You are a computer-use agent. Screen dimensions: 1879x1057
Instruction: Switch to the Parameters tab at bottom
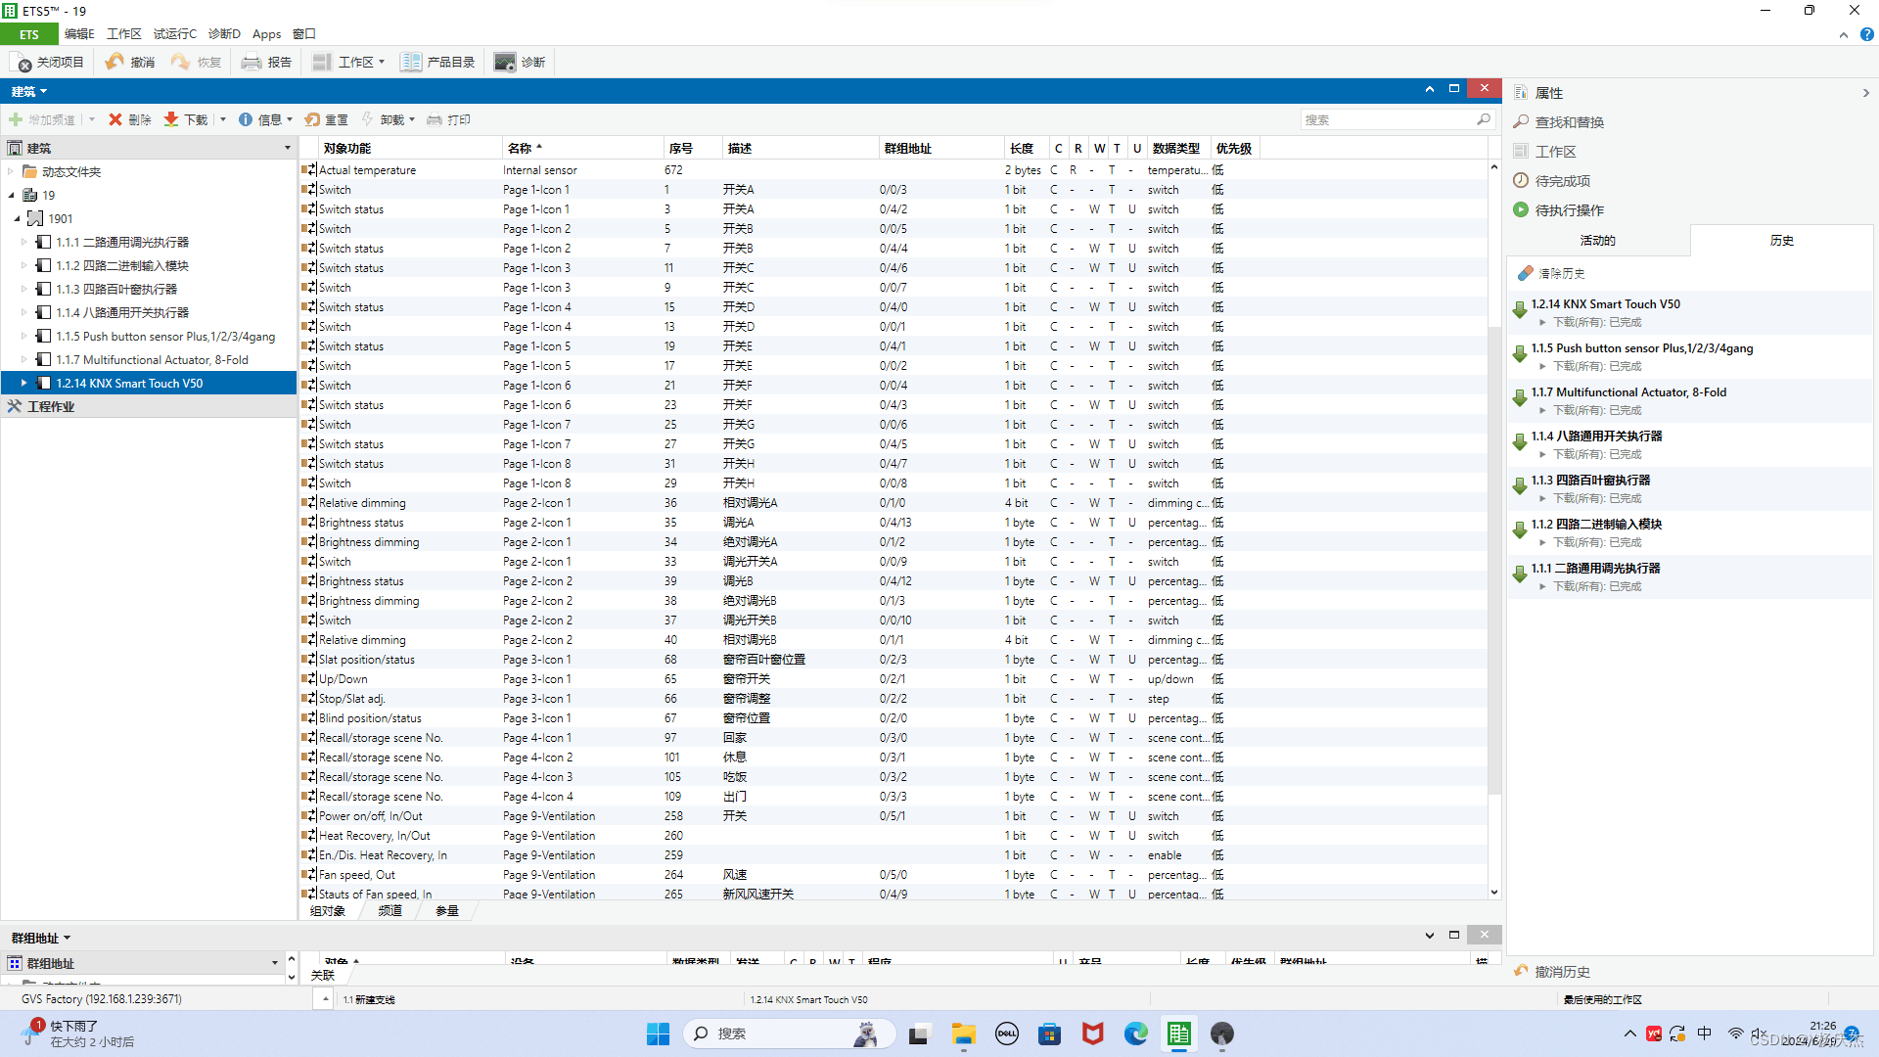[x=447, y=910]
